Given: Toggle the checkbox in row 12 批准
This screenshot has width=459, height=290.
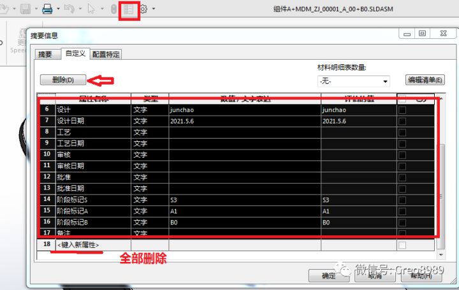Looking at the screenshot, I should [x=402, y=177].
